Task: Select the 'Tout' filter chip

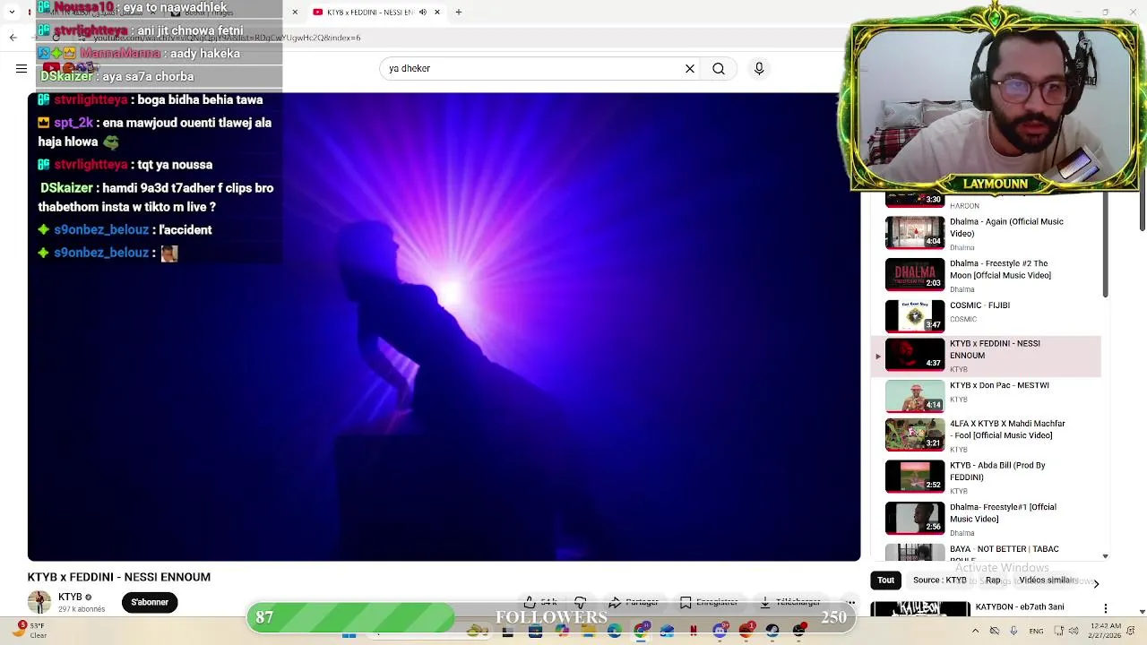Action: [x=885, y=580]
